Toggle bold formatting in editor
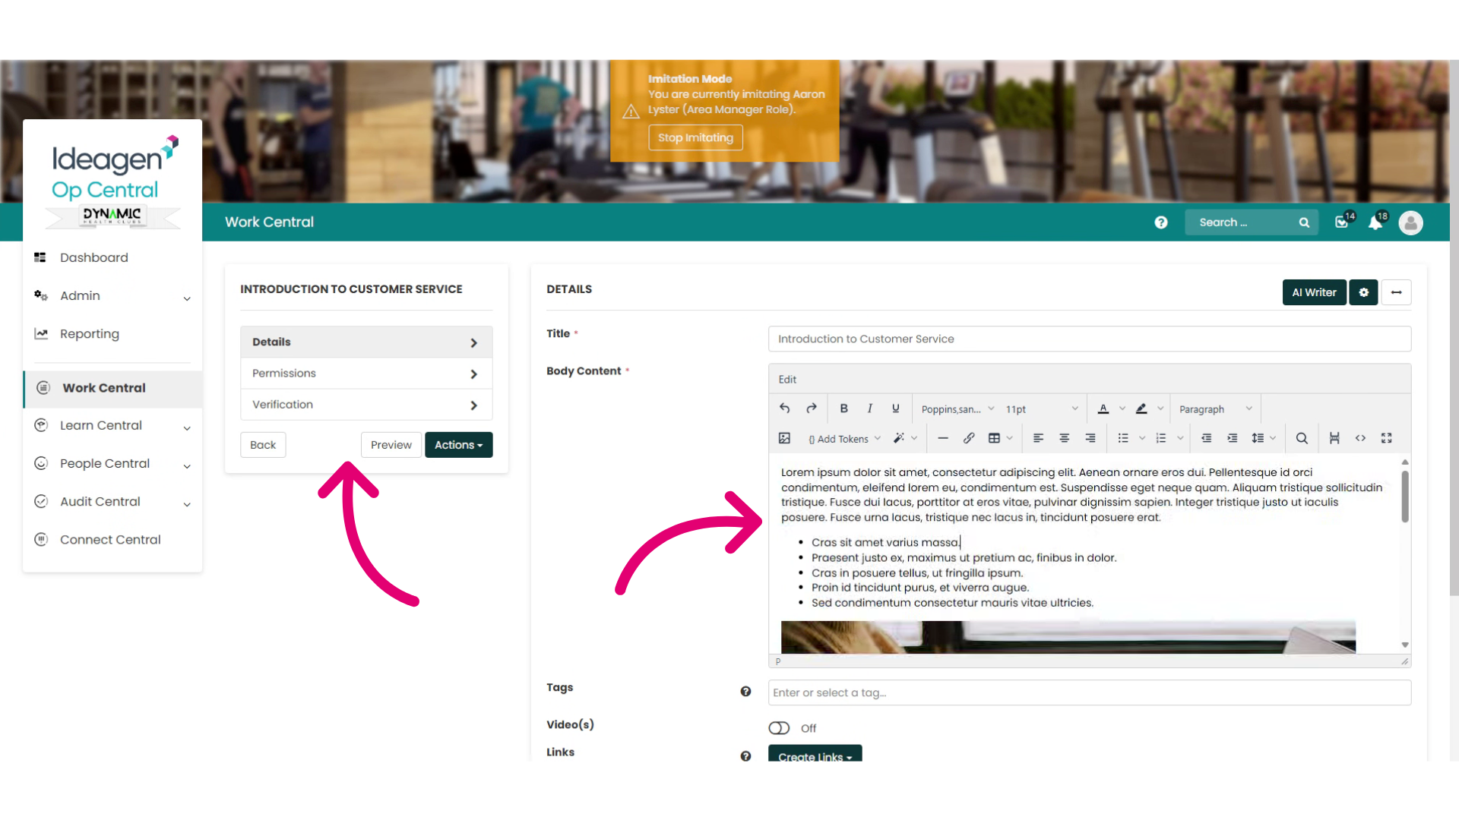This screenshot has width=1459, height=820. tap(843, 408)
